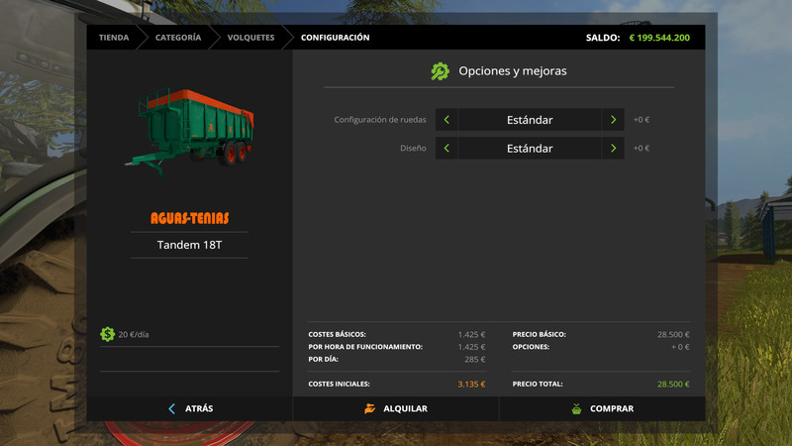
Task: Click the orange hand rental icon
Action: point(369,408)
